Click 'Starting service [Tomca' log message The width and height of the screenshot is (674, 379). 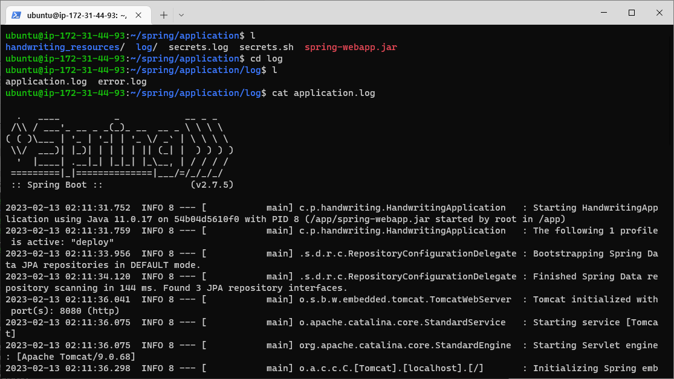coord(595,322)
